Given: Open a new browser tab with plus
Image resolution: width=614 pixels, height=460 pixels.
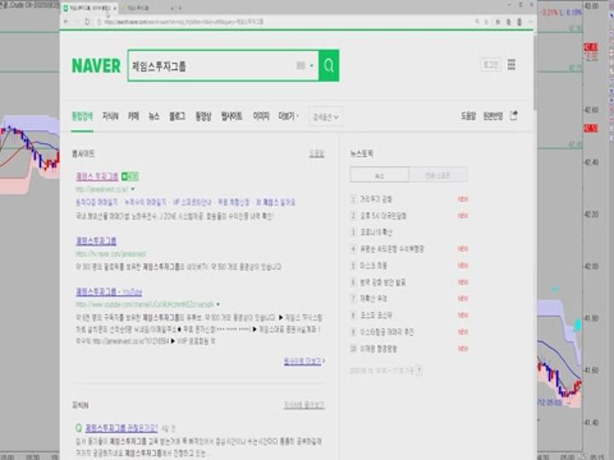Looking at the screenshot, I should (180, 8).
